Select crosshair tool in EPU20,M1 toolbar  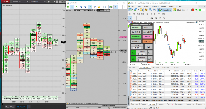coord(120,7)
